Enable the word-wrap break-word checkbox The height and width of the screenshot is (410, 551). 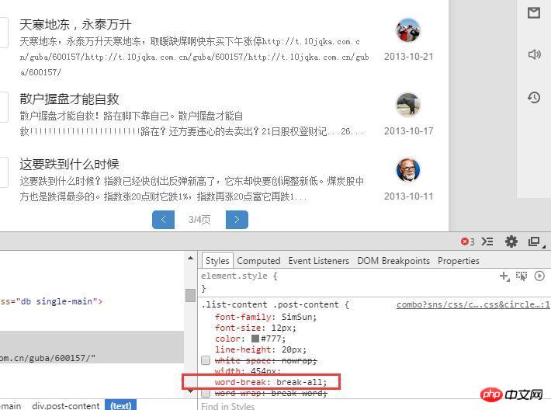tap(206, 393)
